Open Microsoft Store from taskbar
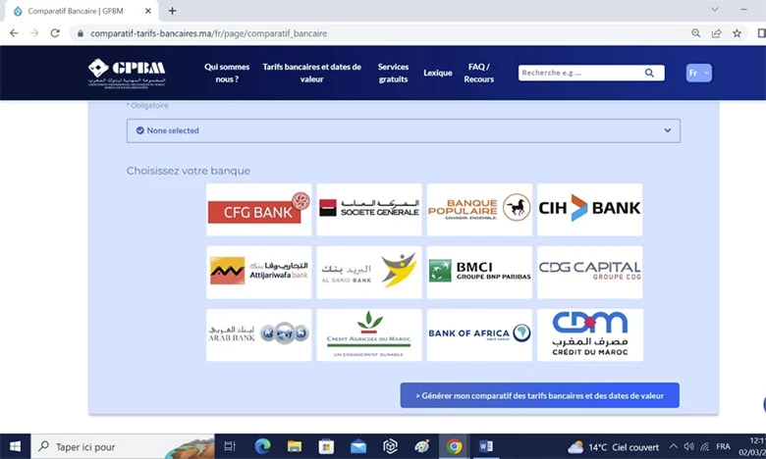Image resolution: width=766 pixels, height=459 pixels. tap(326, 446)
